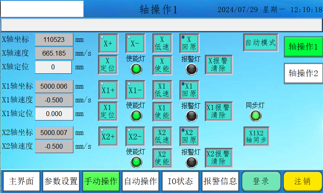Open the 参数设置 page
323x193 pixels.
click(x=61, y=181)
